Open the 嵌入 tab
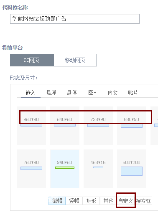Image resolution: width=158 pixels, height=215 pixels. tap(31, 93)
